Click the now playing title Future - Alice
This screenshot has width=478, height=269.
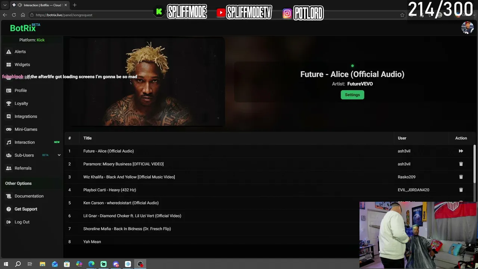352,74
